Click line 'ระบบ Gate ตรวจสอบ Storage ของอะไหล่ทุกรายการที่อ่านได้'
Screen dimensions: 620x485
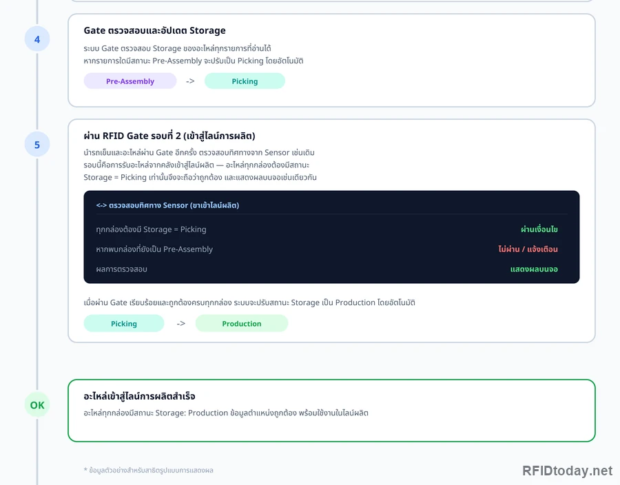click(x=177, y=48)
